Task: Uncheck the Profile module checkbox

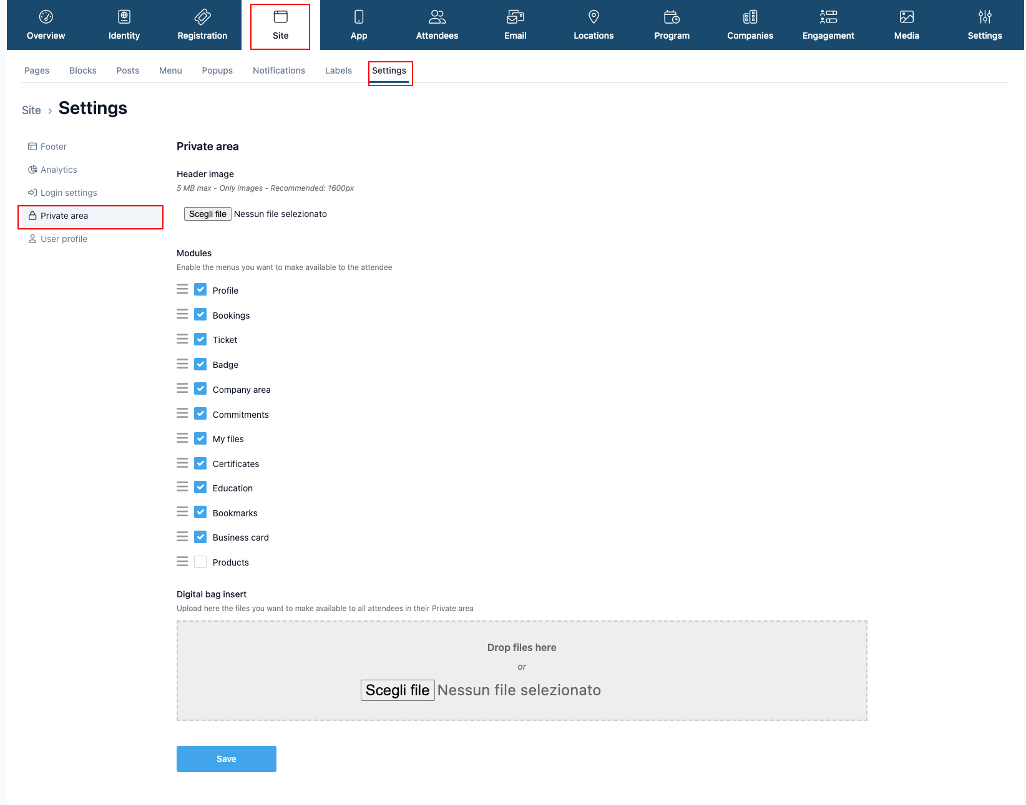Action: [200, 289]
